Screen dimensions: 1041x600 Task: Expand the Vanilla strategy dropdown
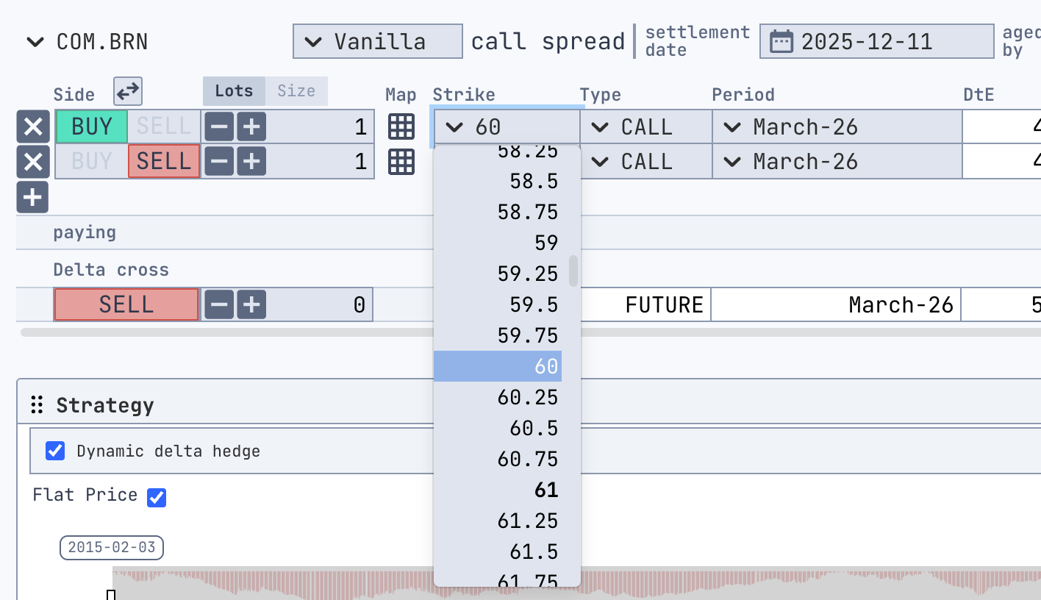click(377, 41)
